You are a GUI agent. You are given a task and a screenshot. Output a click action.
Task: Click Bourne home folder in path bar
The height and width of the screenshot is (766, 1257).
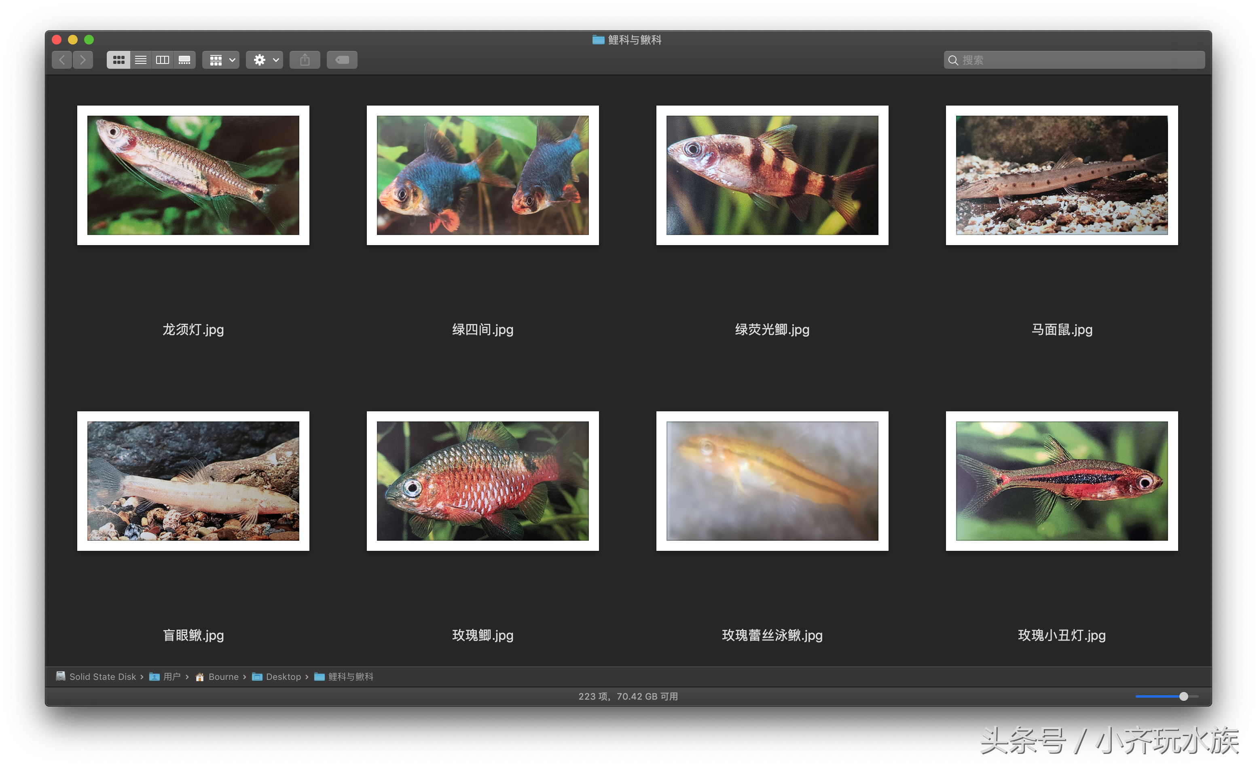tap(217, 677)
